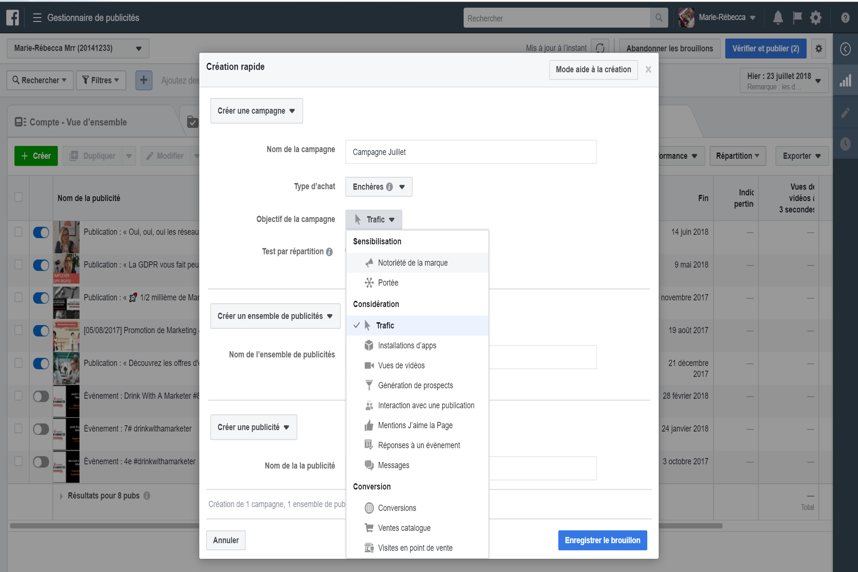The image size is (858, 572).
Task: Open the hamburger menu beside Gestionnaire de publicités
Action: (37, 18)
